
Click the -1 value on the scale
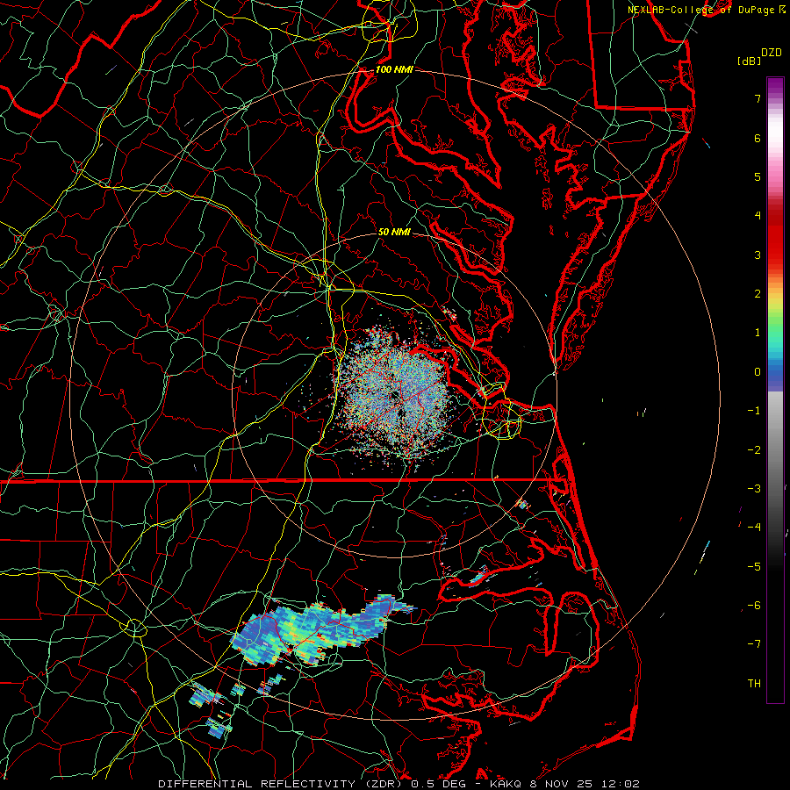[754, 411]
